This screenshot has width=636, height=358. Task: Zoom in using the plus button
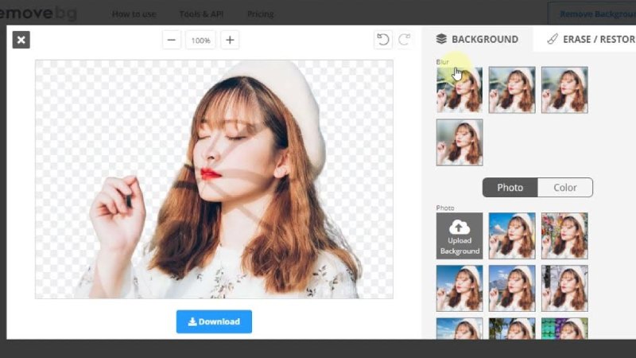coord(230,40)
